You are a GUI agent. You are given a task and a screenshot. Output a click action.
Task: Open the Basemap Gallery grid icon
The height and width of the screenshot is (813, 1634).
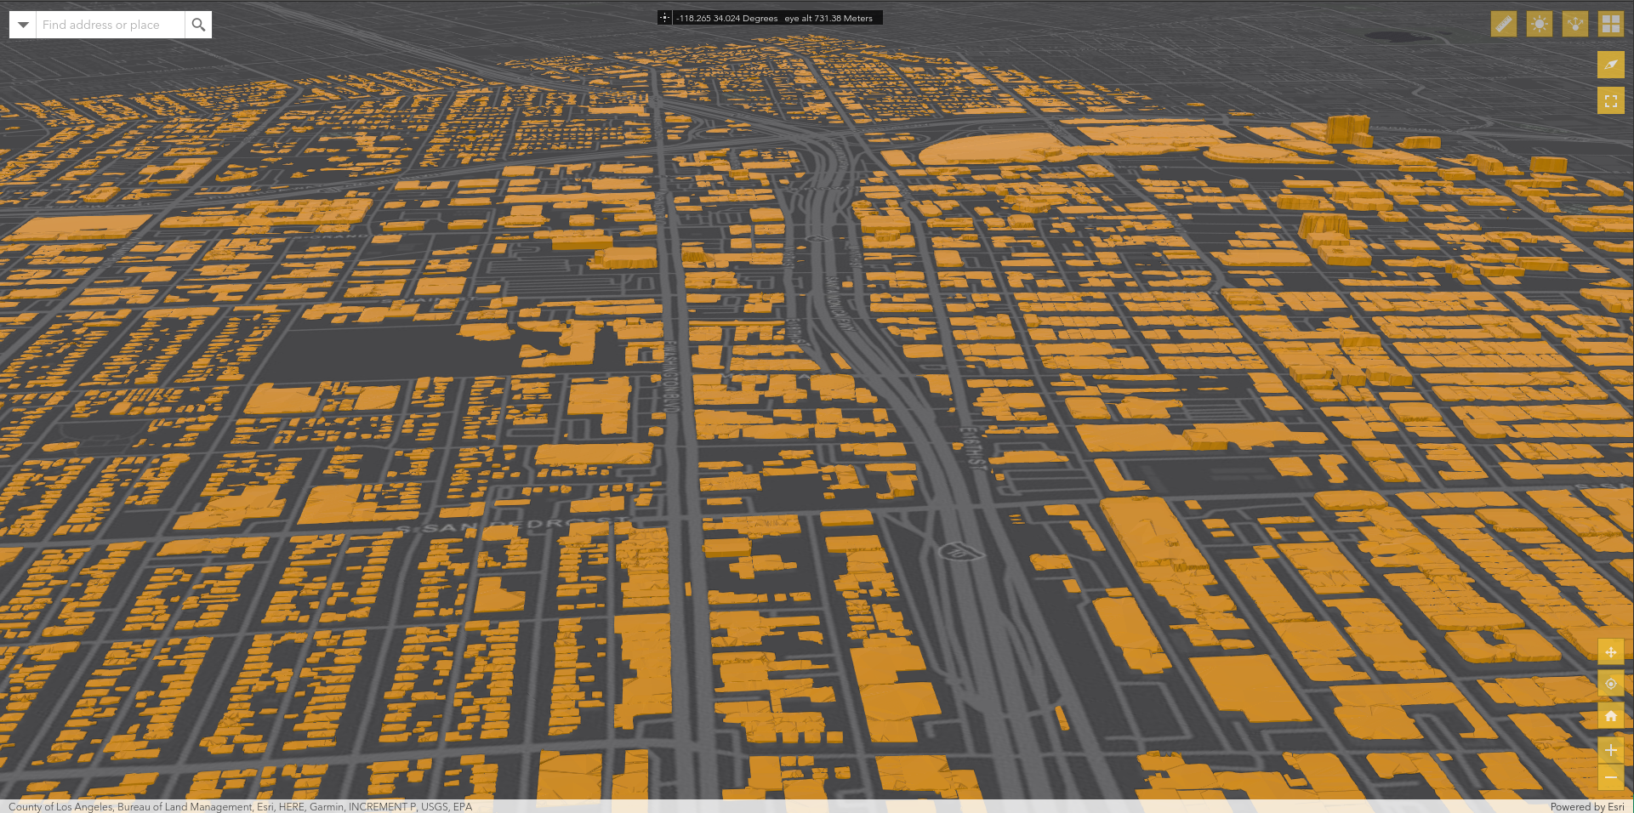click(x=1611, y=24)
